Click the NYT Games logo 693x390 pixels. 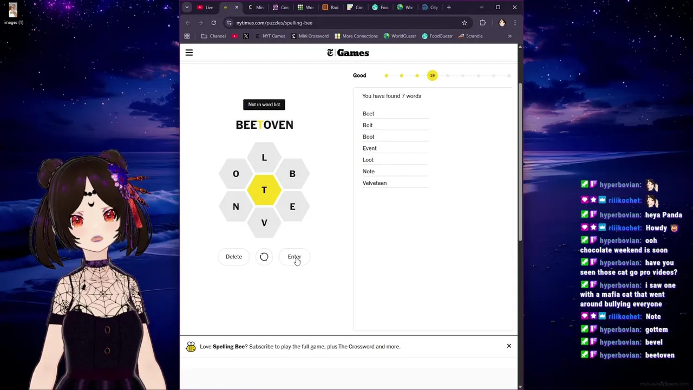coord(348,53)
